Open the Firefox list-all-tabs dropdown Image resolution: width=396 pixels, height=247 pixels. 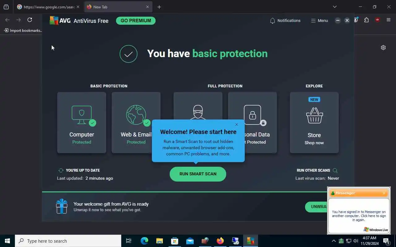[334, 7]
